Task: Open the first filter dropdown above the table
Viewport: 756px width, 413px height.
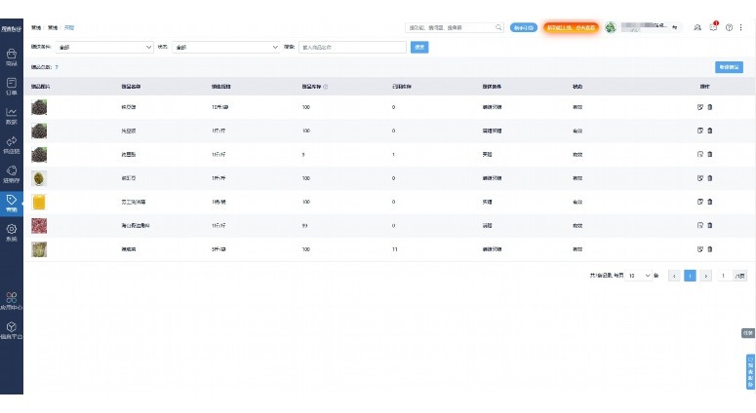Action: tap(104, 47)
